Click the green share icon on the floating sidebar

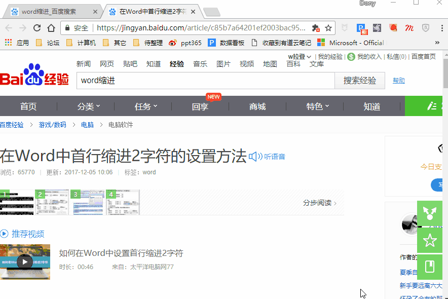[x=430, y=213]
